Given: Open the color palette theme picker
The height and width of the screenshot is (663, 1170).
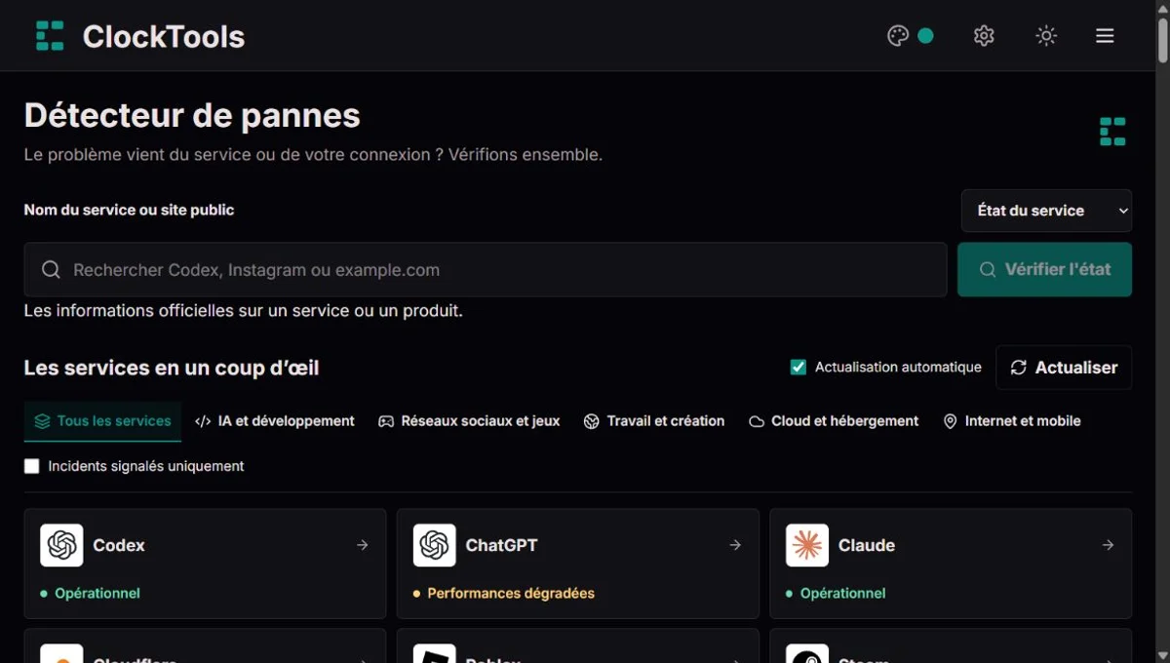Looking at the screenshot, I should pyautogui.click(x=898, y=36).
